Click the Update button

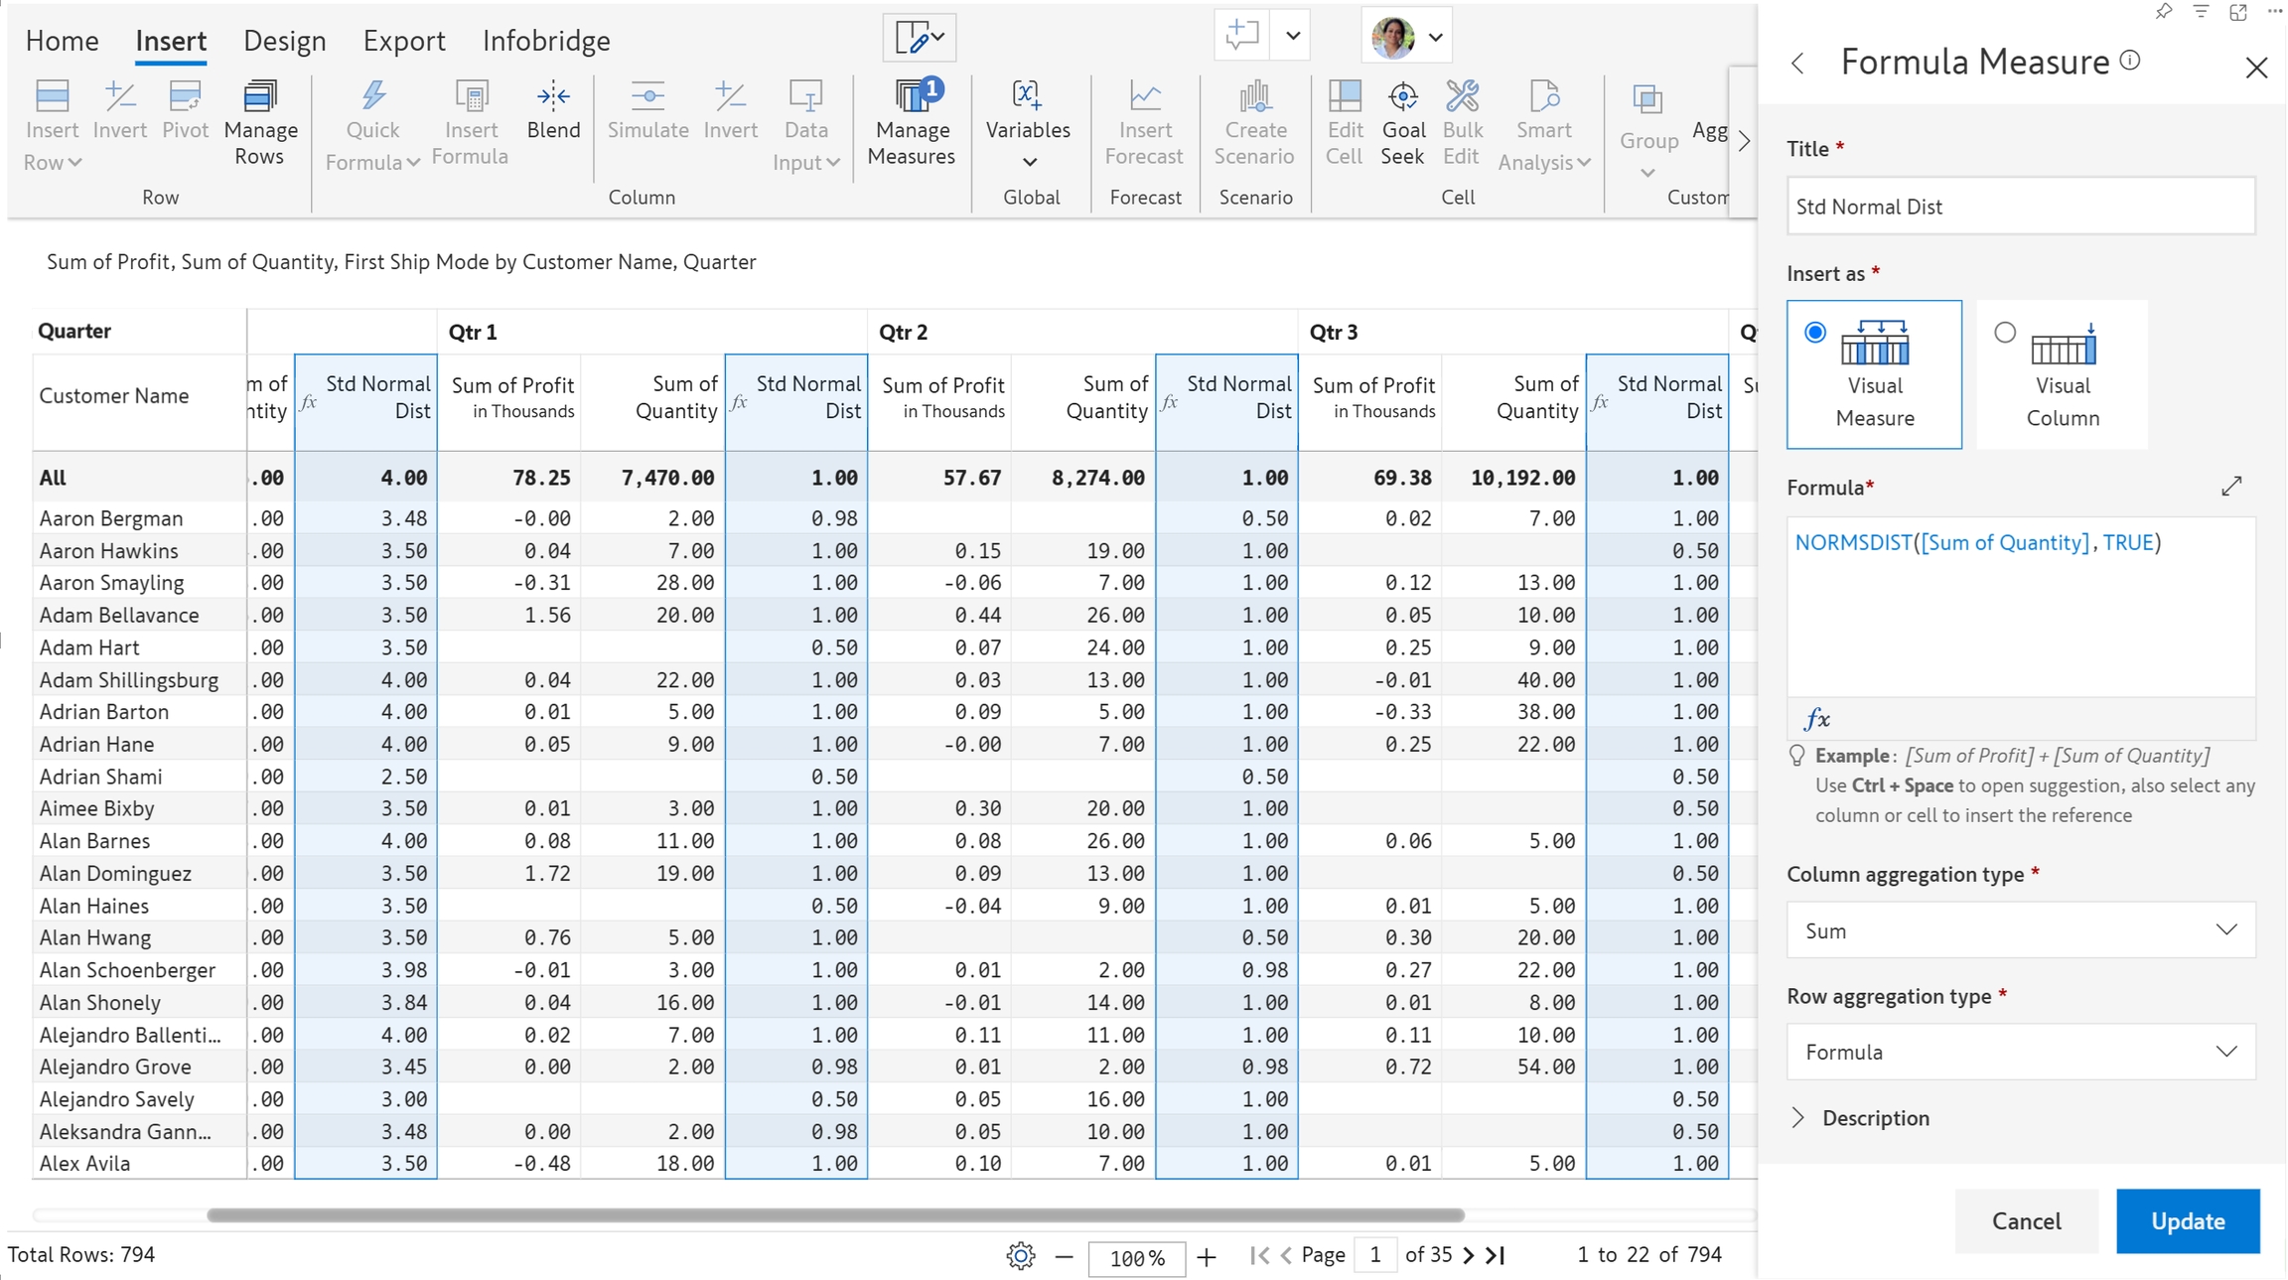(x=2187, y=1220)
